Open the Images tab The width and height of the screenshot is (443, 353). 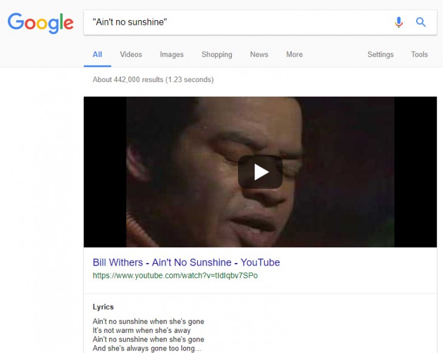pyautogui.click(x=172, y=55)
